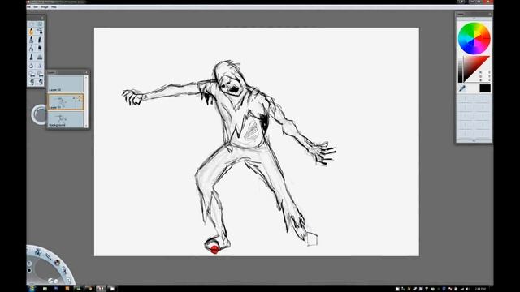
Task: Open the Image menu
Action: pos(45,7)
